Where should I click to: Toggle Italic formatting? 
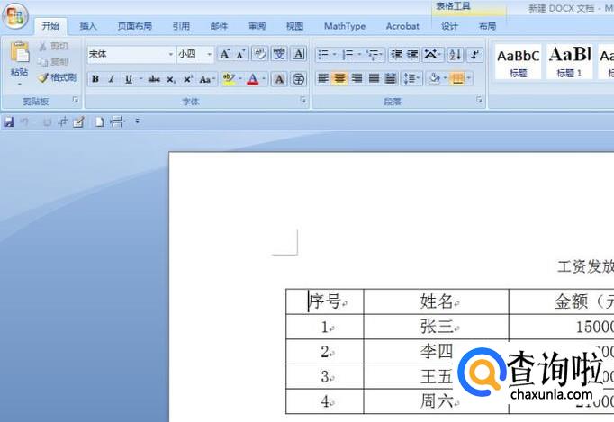click(112, 79)
